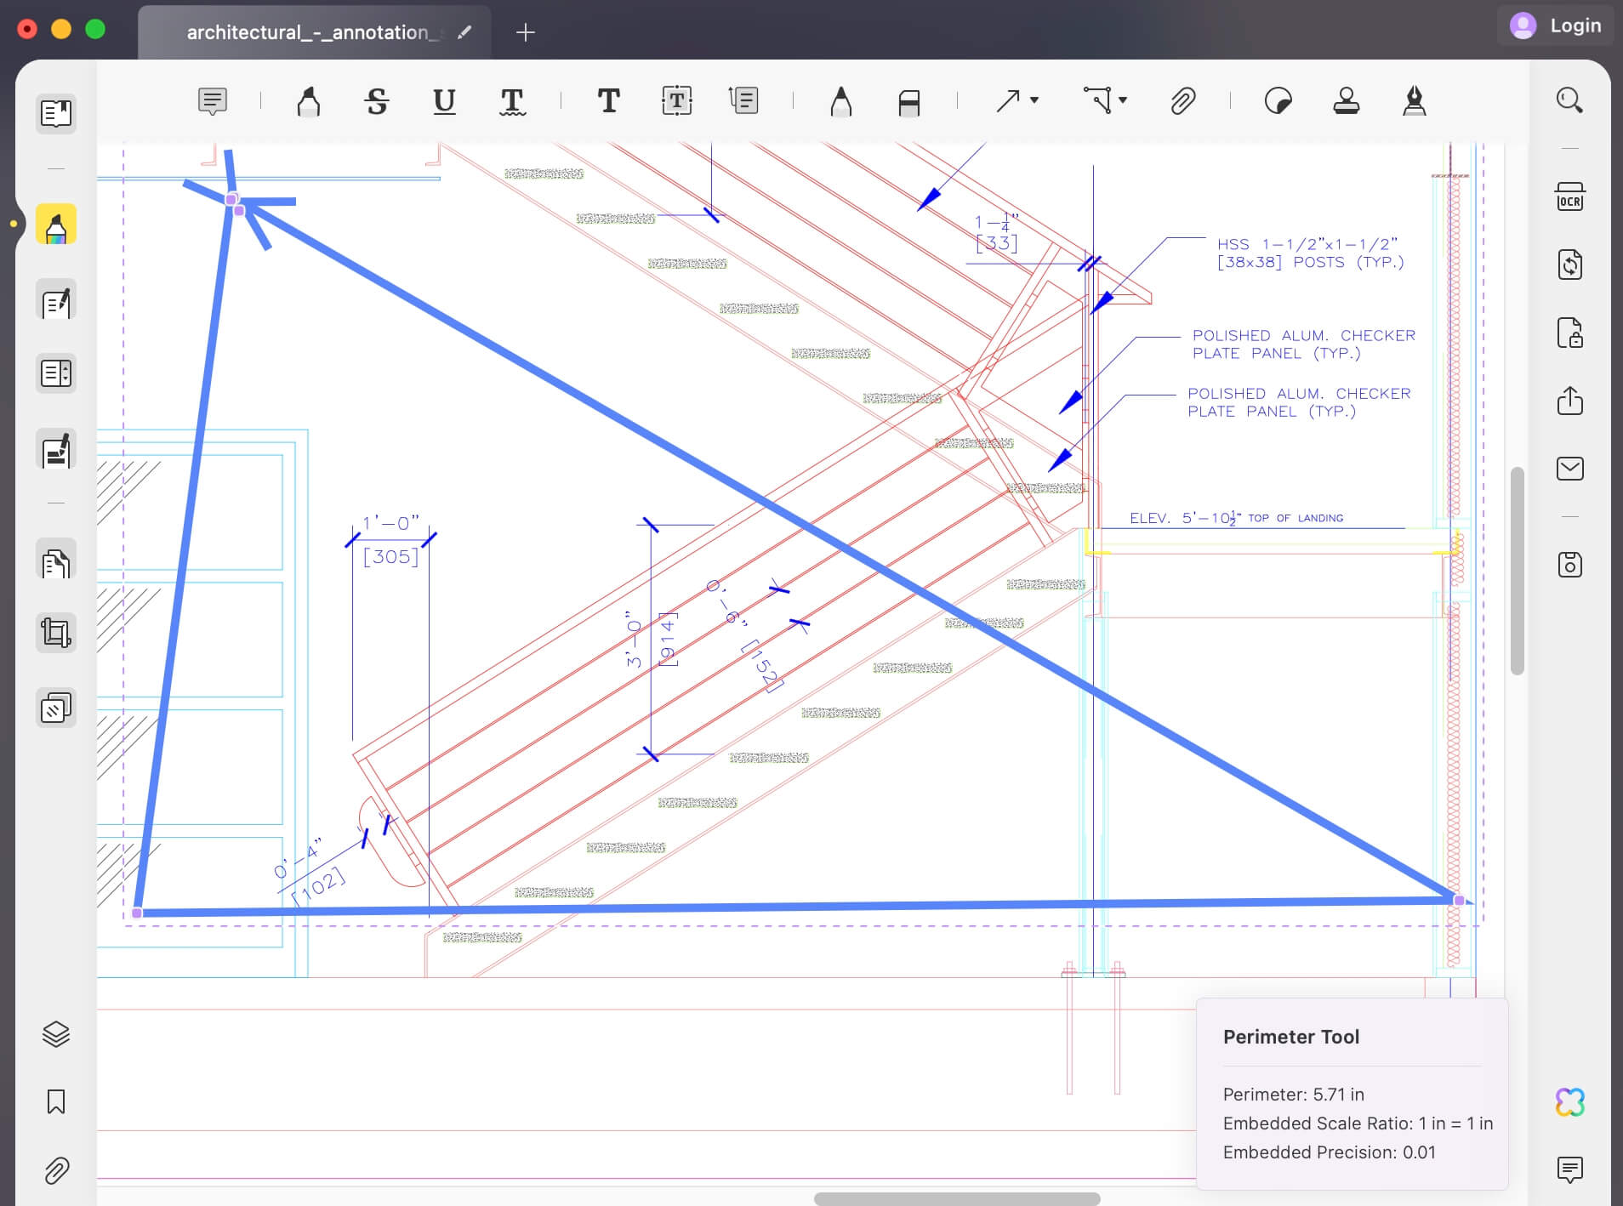Screen dimensions: 1623x1206
Task: Select the Pencil drawing tool
Action: [x=840, y=101]
